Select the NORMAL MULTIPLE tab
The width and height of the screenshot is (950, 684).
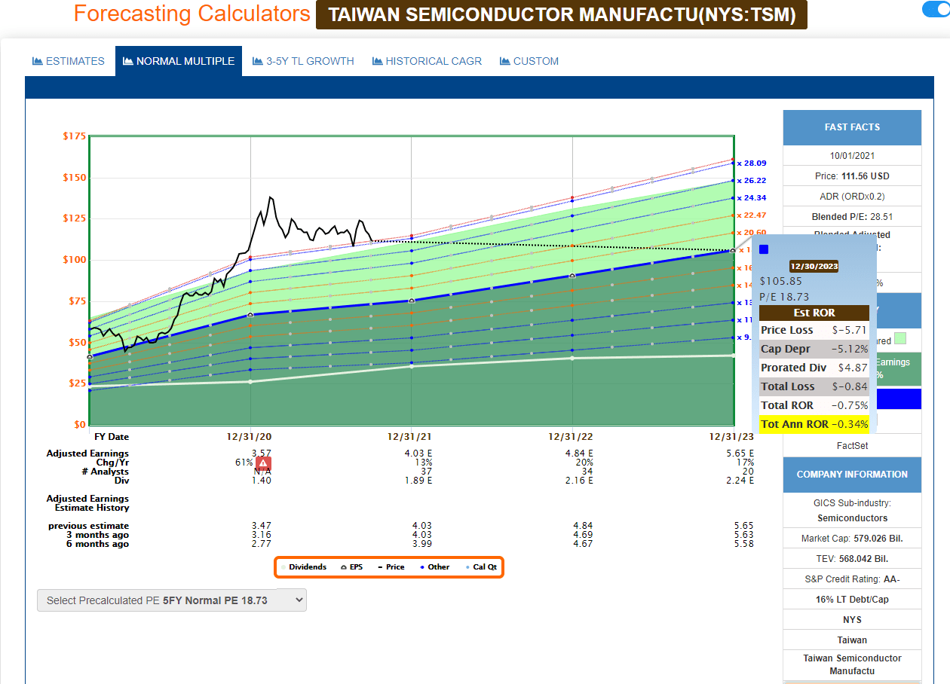point(179,61)
